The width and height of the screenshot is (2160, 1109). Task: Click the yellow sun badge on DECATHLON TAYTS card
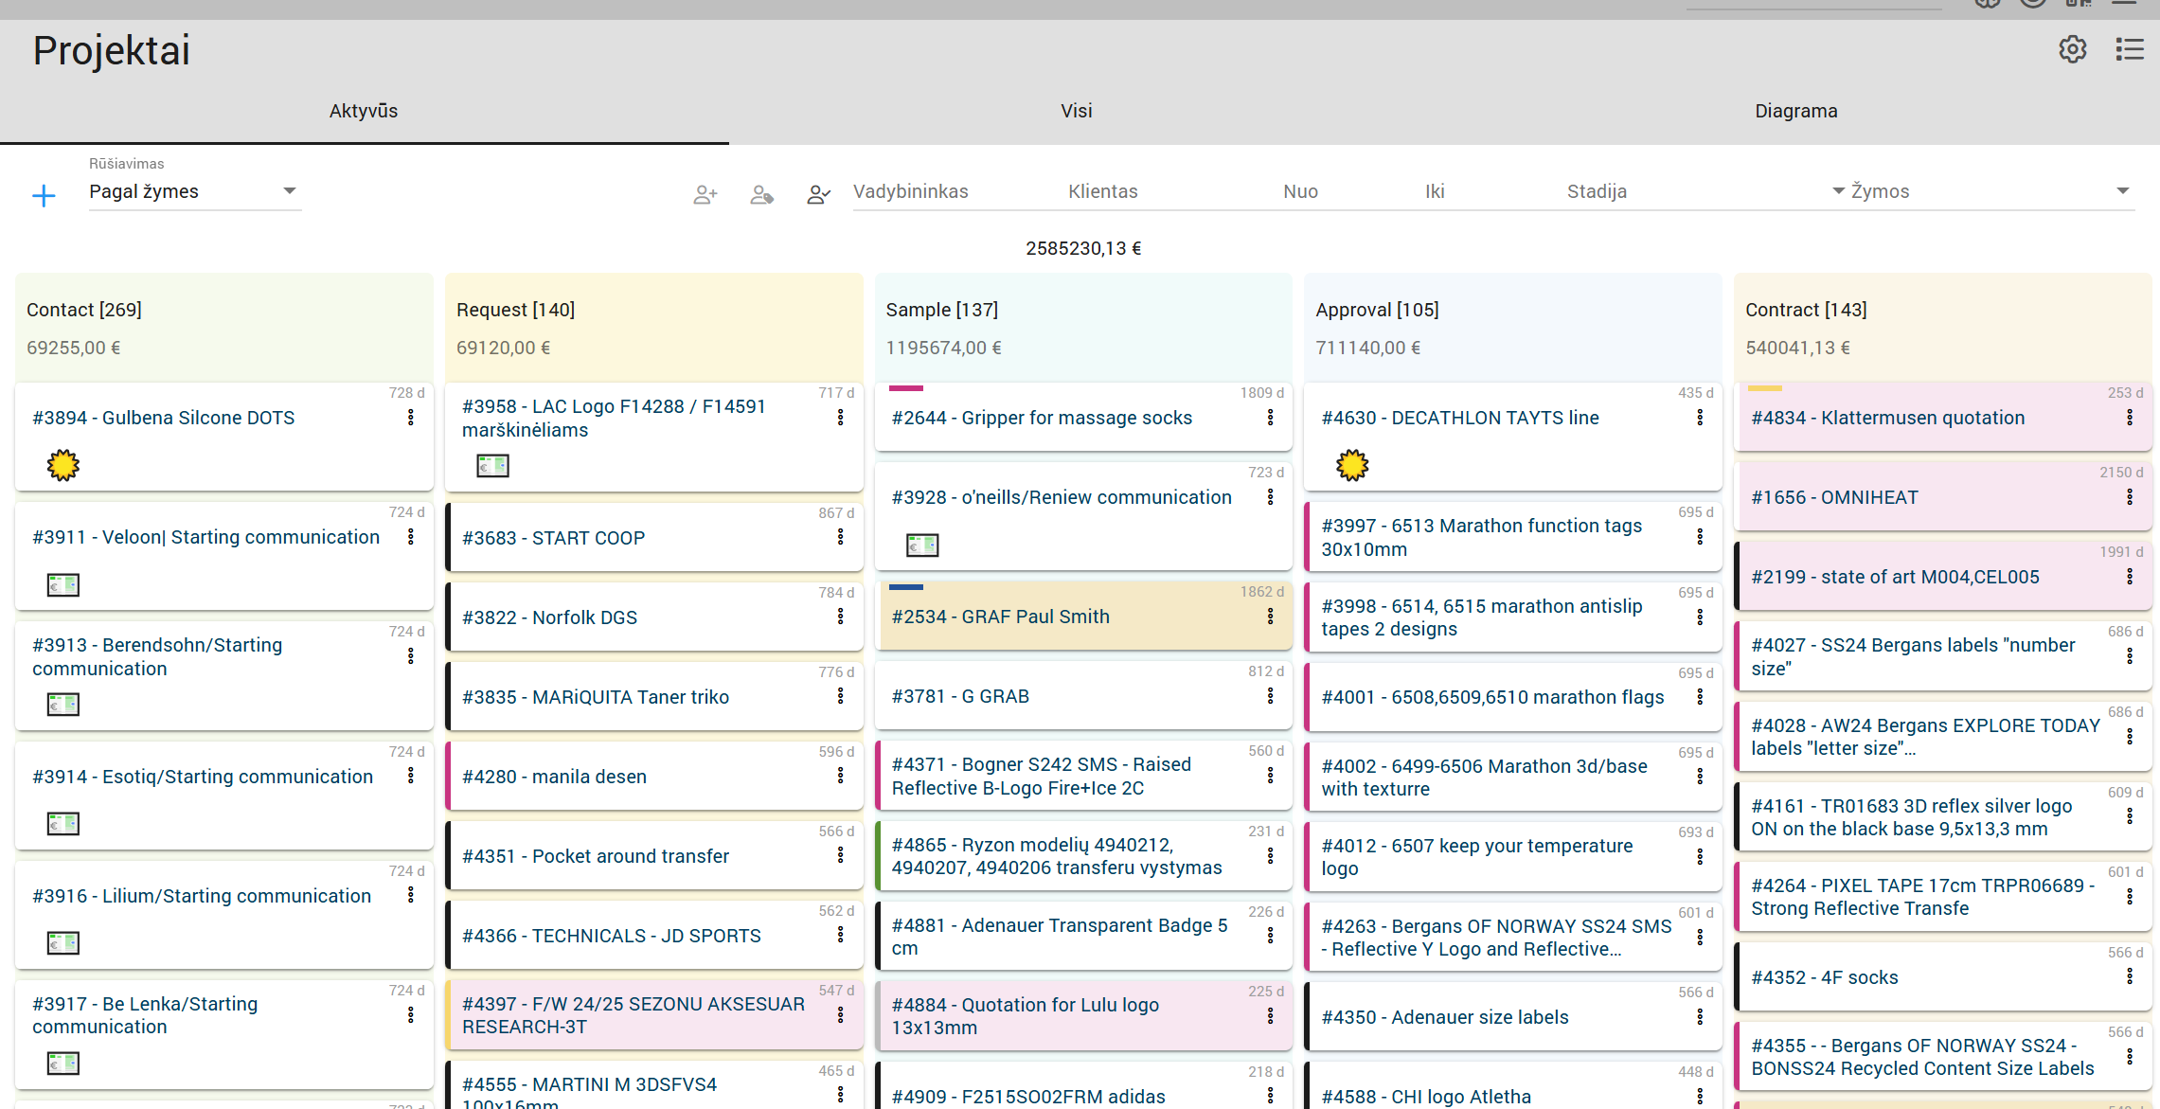[1352, 465]
